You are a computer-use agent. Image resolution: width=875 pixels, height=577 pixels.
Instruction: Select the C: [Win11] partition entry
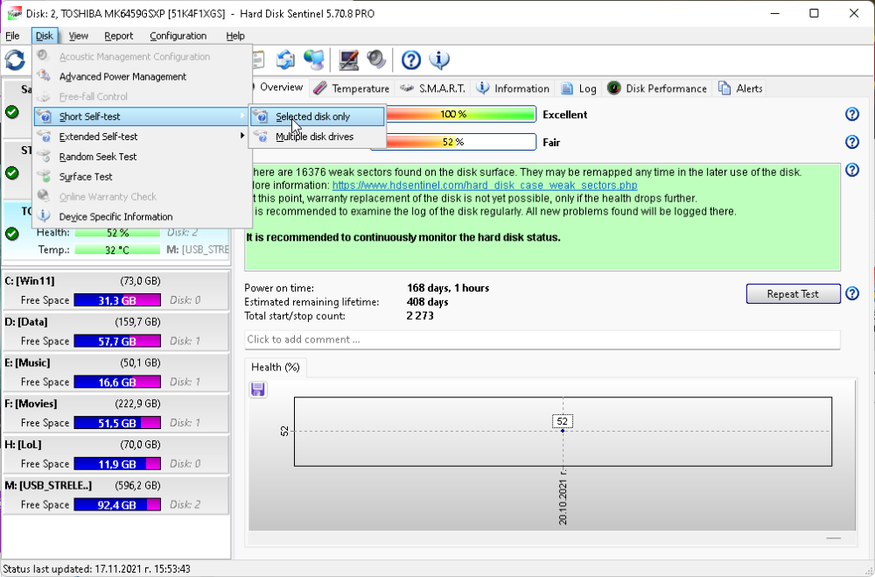coord(116,291)
